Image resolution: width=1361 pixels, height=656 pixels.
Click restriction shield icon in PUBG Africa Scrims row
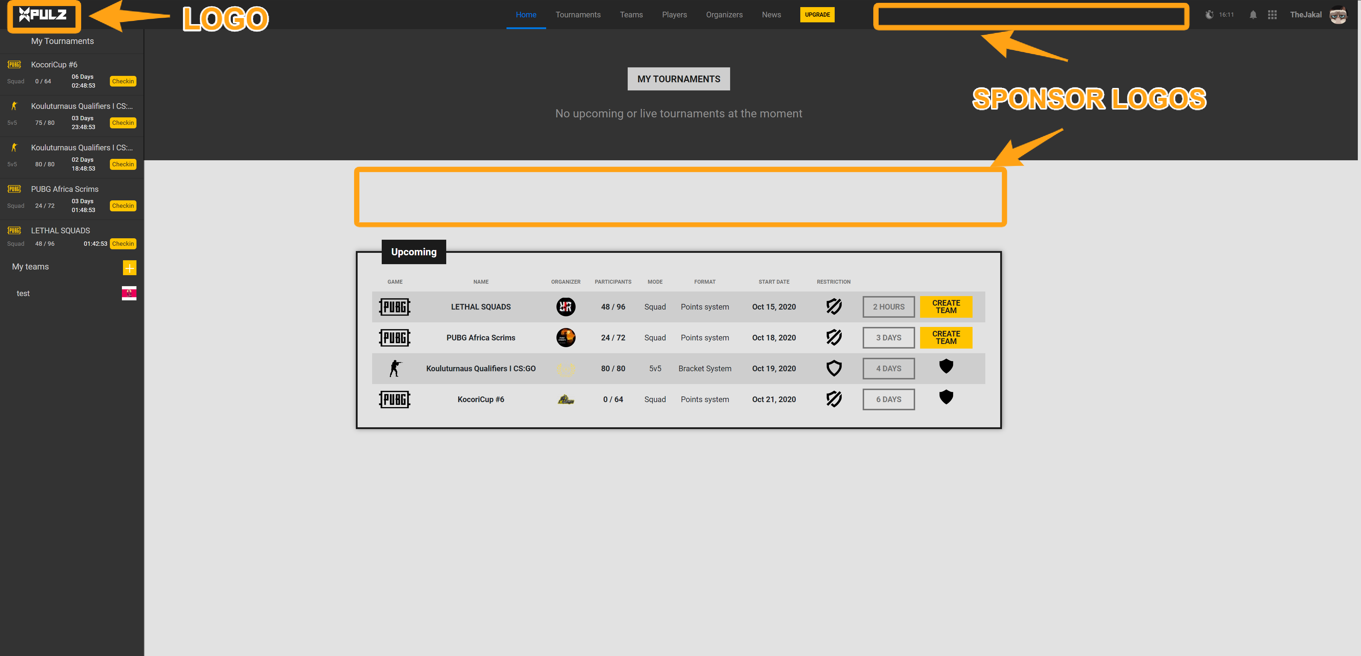click(834, 337)
